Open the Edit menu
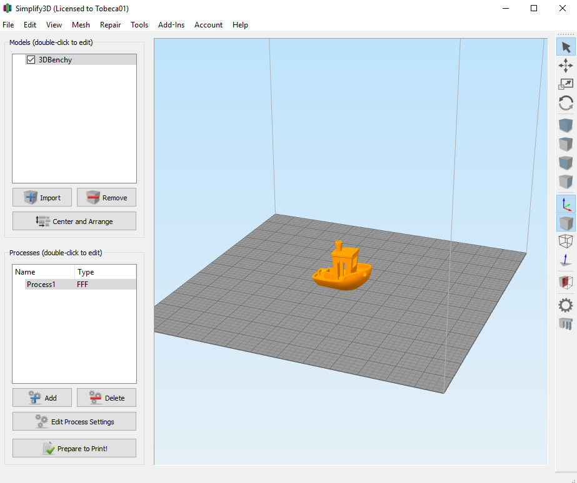 click(x=30, y=24)
